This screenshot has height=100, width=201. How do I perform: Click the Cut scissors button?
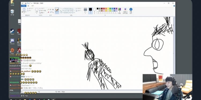point(30,9)
